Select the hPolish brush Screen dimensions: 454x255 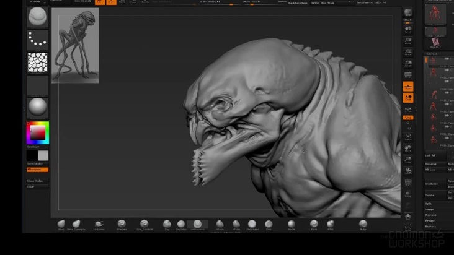pyautogui.click(x=220, y=225)
